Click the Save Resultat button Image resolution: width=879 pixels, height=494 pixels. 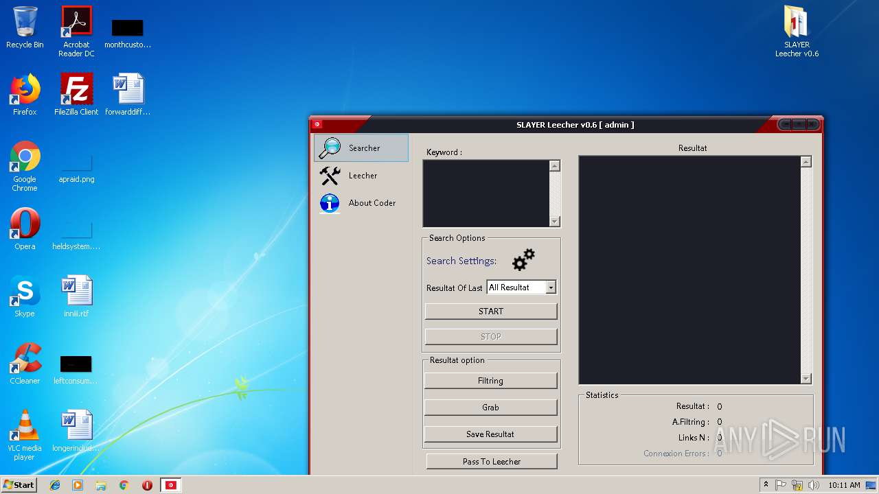(x=490, y=434)
